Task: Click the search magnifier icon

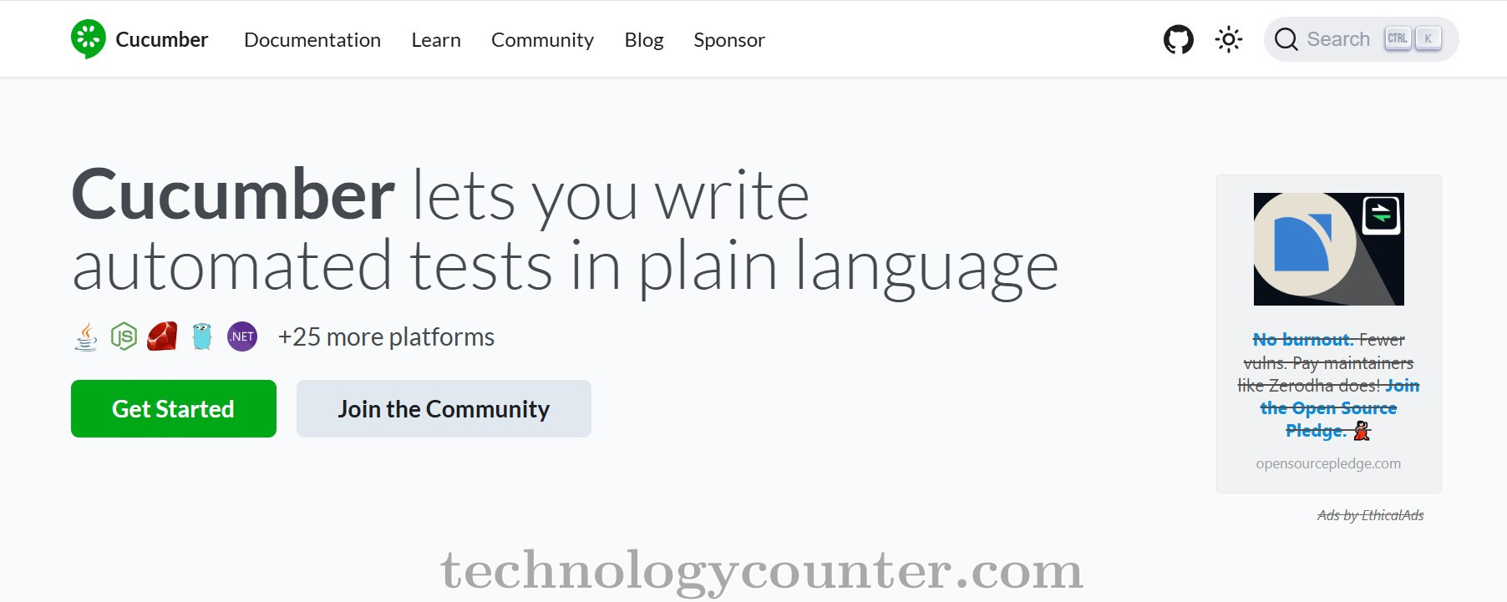Action: tap(1286, 39)
